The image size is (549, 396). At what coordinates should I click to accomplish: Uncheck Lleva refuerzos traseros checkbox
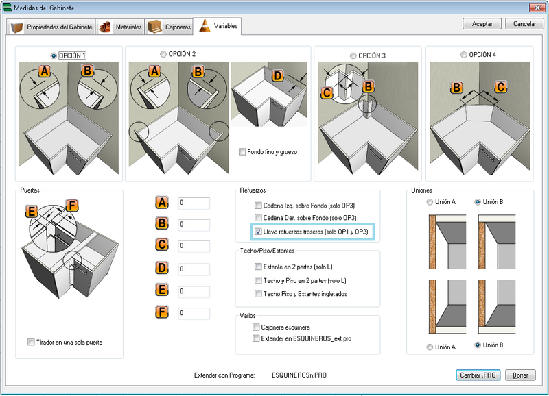pyautogui.click(x=258, y=232)
